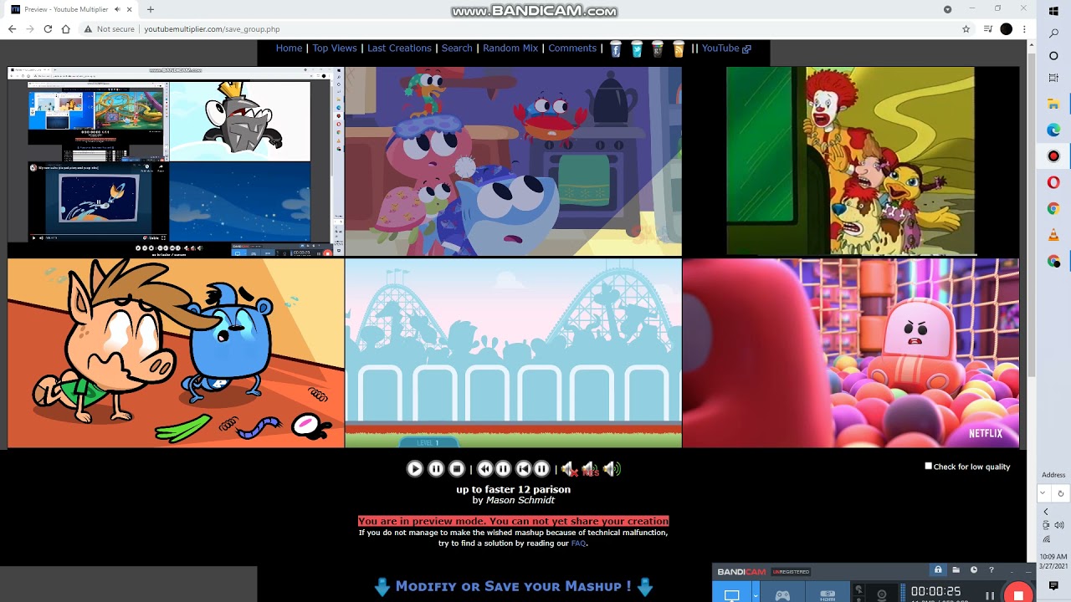The height and width of the screenshot is (602, 1071).
Task: Click the roller coaster silhouette video
Action: click(513, 353)
